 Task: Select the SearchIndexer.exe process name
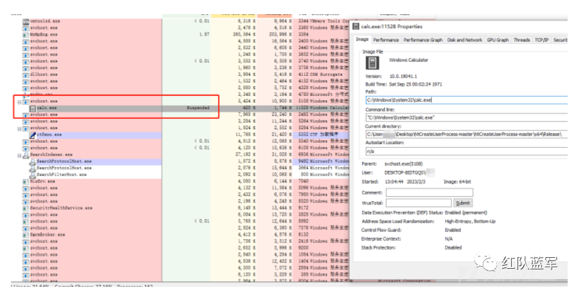pos(51,155)
